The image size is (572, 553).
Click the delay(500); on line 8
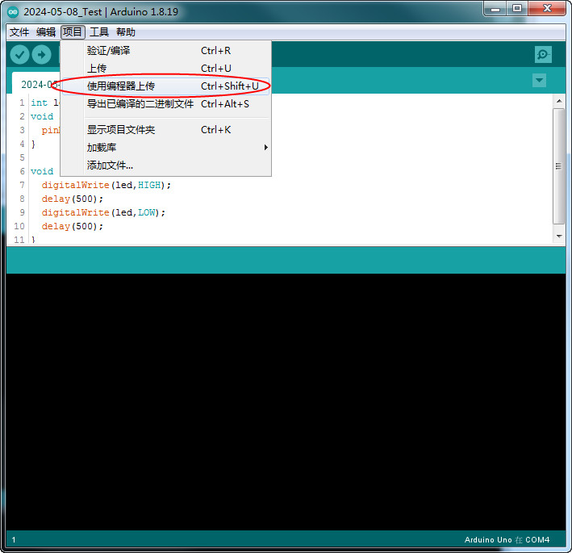[x=73, y=199]
